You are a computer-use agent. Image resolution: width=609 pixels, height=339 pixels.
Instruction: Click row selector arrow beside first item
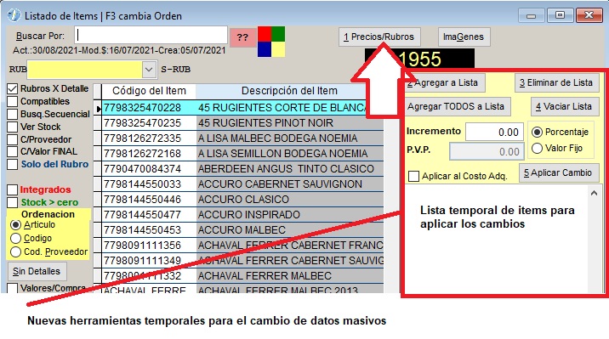tap(99, 109)
